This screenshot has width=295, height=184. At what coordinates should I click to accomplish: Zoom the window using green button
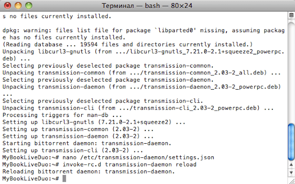pyautogui.click(x=29, y=5)
